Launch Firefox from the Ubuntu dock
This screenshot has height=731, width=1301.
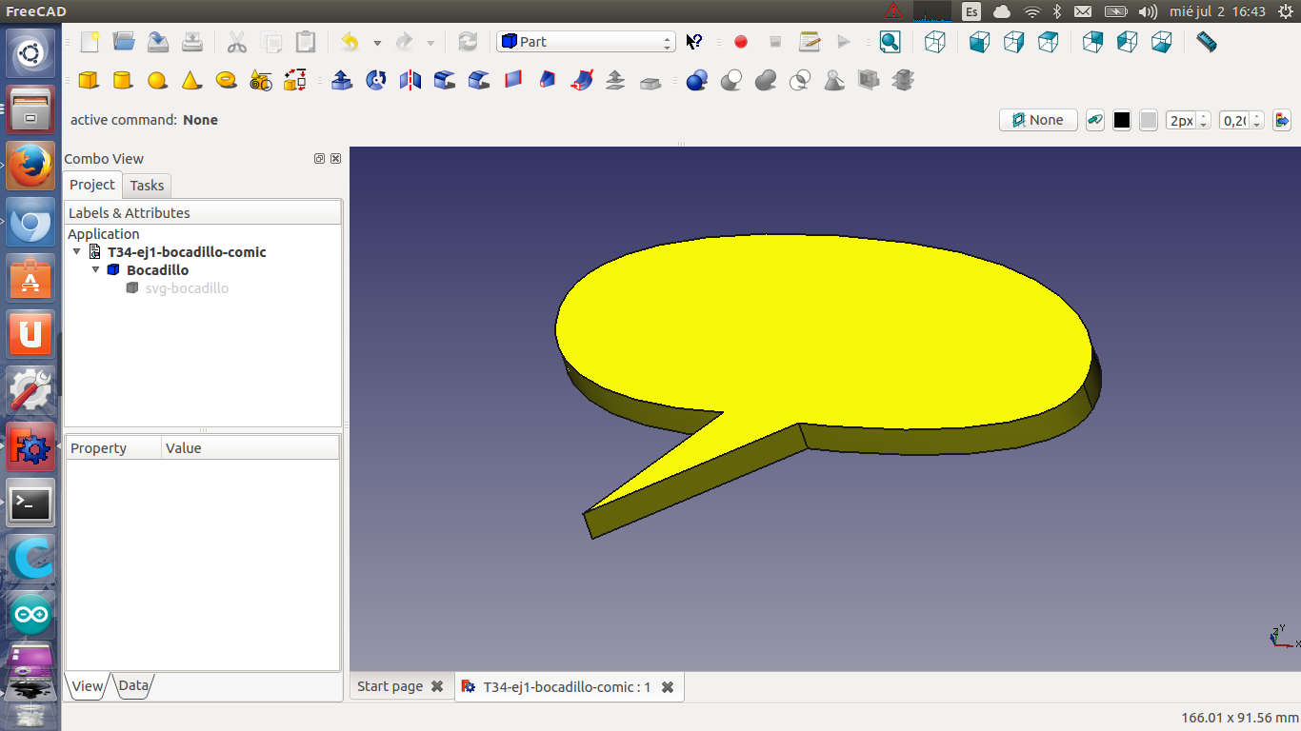pos(30,167)
